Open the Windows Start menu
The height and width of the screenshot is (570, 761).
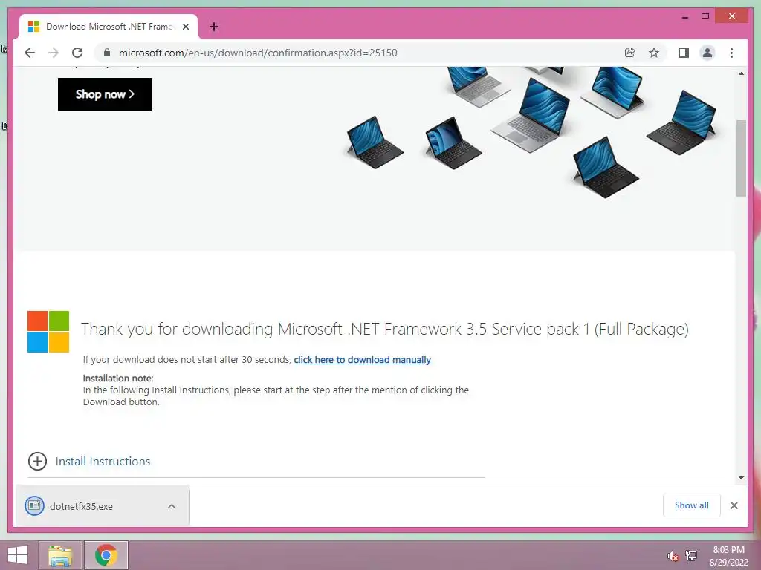click(18, 555)
